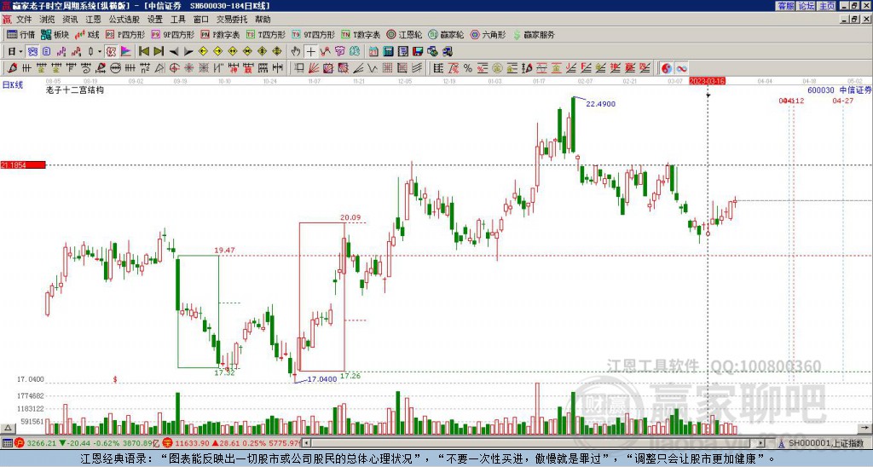Image resolution: width=873 pixels, height=467 pixels.
Task: Open the T数字表 time table
Action: [361, 34]
